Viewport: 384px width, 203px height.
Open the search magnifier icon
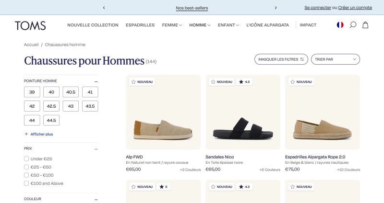tap(353, 25)
